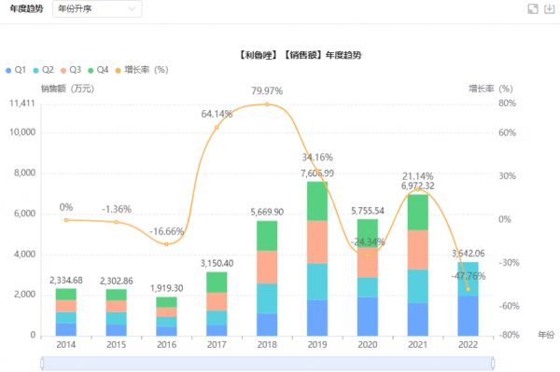This screenshot has width=560, height=372.
Task: Click the download chart icon
Action: pos(550,9)
